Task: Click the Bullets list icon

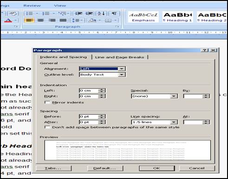Action: pyautogui.click(x=29, y=14)
